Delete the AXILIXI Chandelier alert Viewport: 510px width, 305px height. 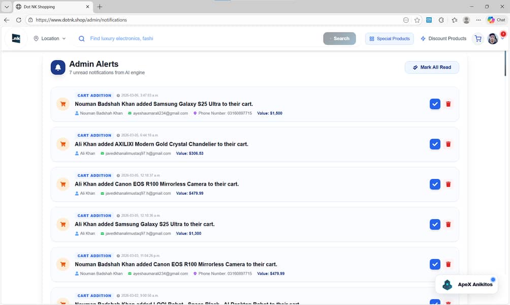pyautogui.click(x=448, y=144)
